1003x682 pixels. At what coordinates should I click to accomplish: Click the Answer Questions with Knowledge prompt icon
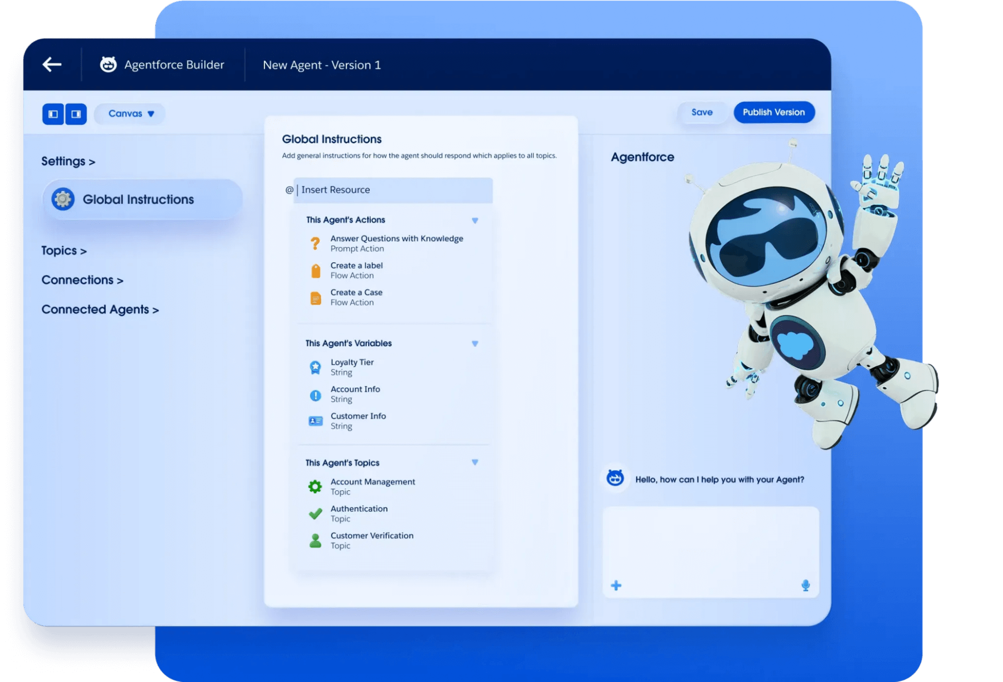click(316, 243)
